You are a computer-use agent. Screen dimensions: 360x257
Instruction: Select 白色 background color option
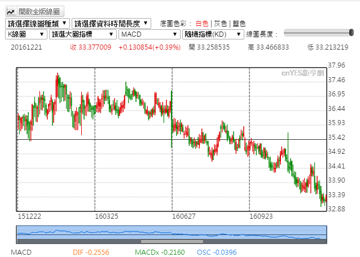pos(202,24)
